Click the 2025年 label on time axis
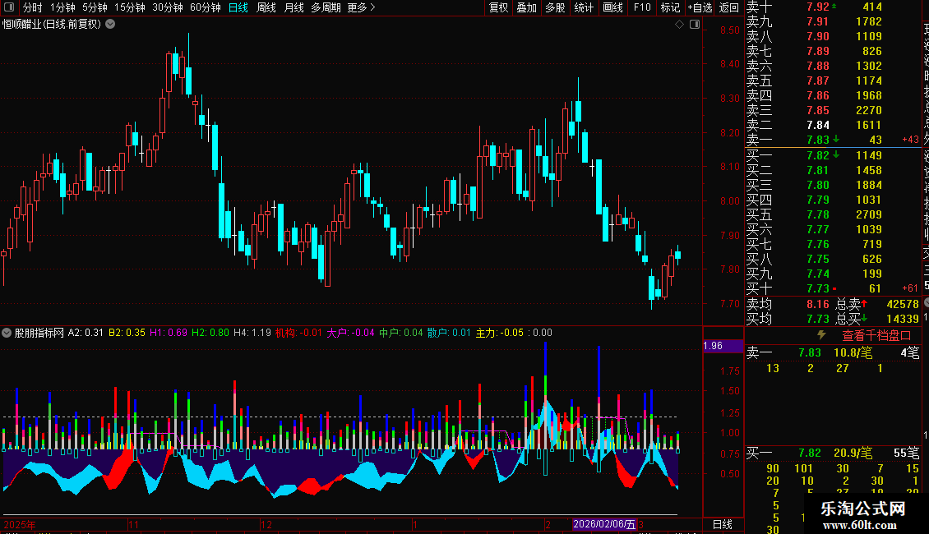This screenshot has width=929, height=534. point(20,524)
